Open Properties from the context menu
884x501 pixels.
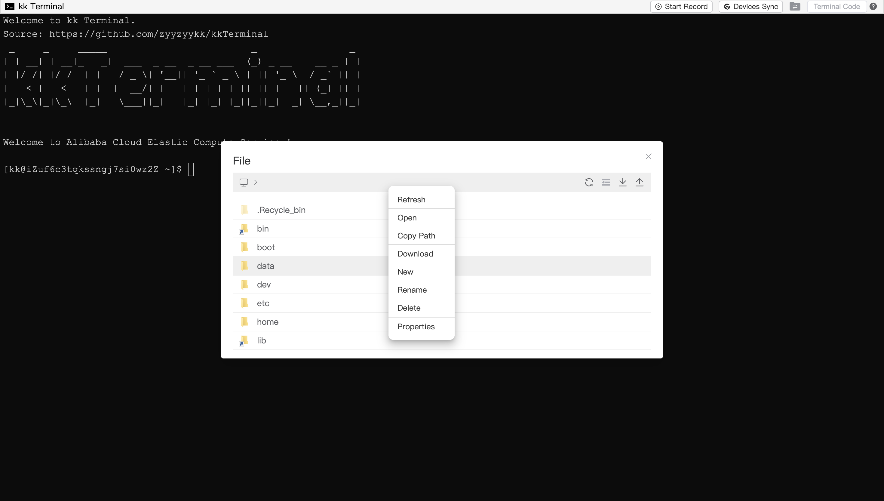(416, 326)
